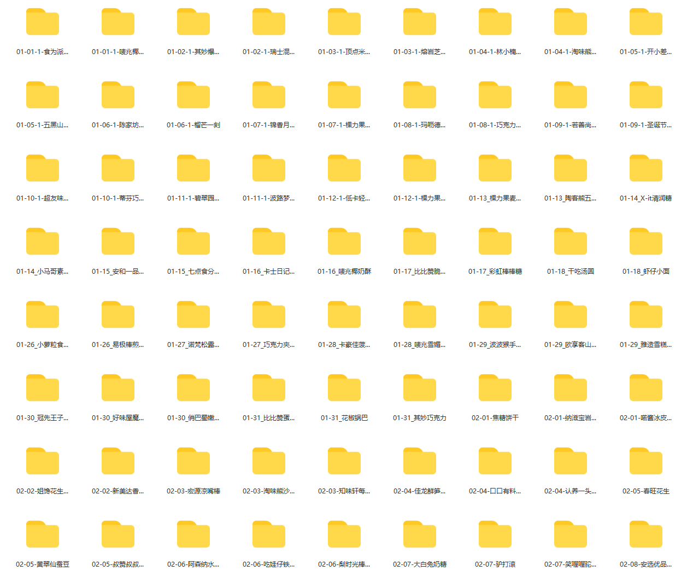Click the 01-10-1-超友味 folder icon
Viewport: 681px width, 571px height.
pyautogui.click(x=43, y=168)
